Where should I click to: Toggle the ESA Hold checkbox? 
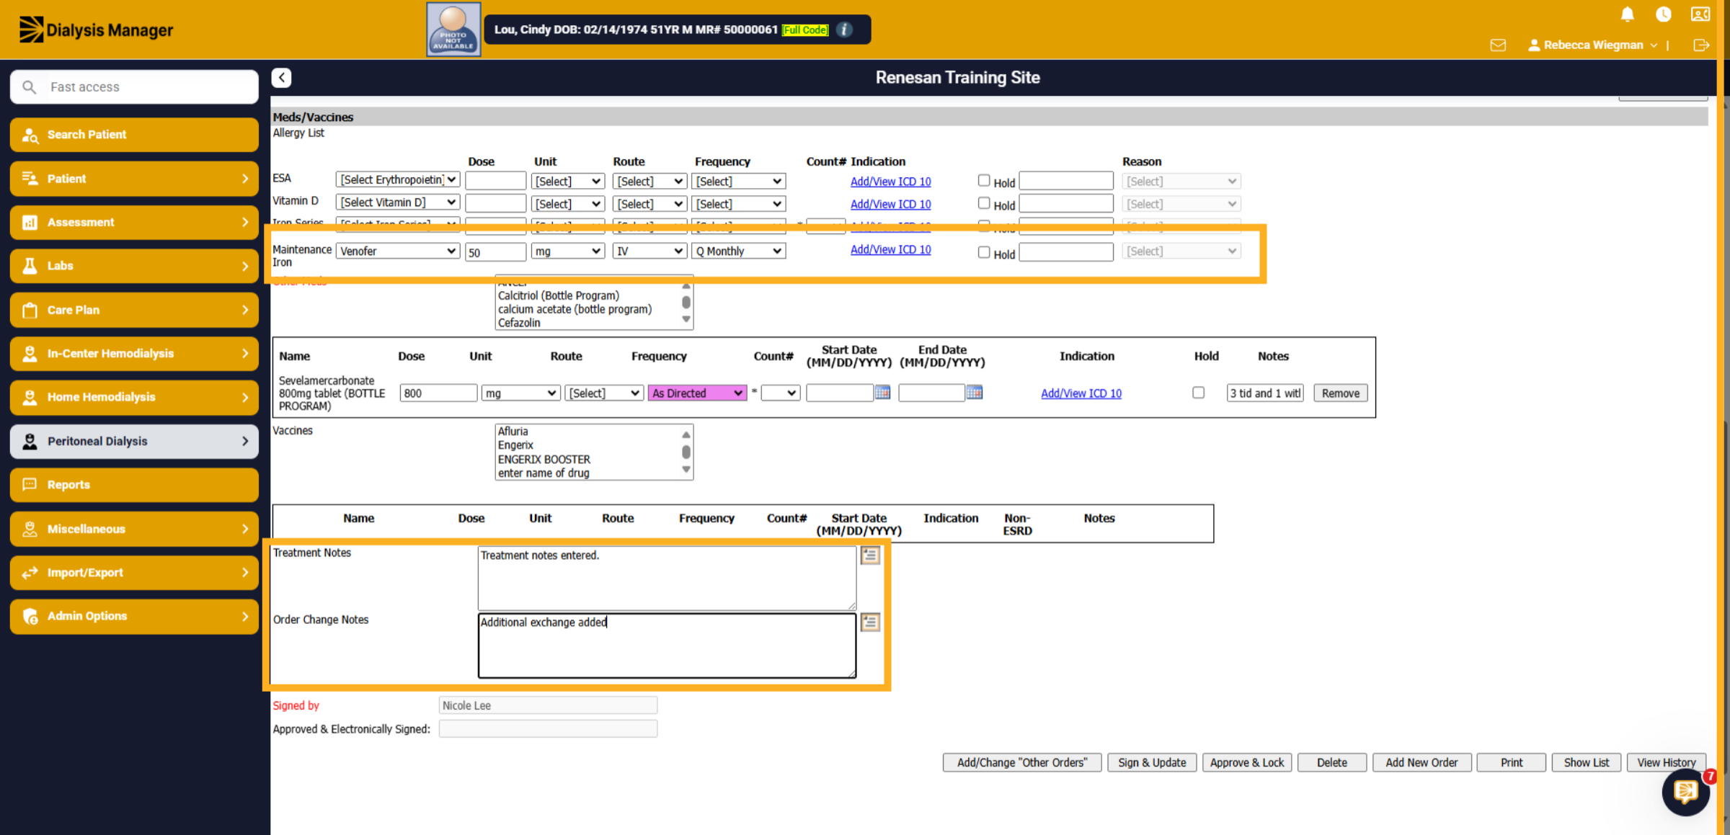coord(984,180)
